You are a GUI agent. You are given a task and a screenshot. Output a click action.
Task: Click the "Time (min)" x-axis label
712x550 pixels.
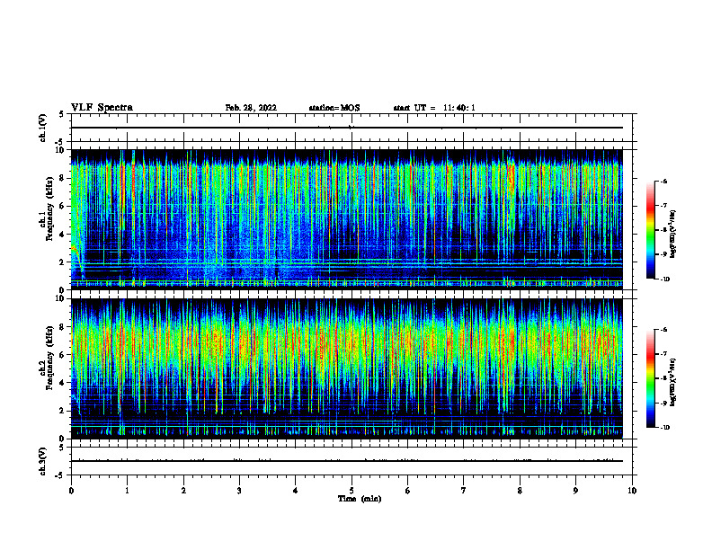click(360, 499)
